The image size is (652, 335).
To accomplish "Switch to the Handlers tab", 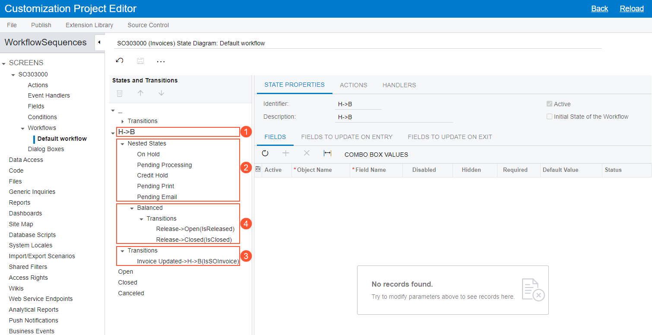I will click(x=399, y=85).
